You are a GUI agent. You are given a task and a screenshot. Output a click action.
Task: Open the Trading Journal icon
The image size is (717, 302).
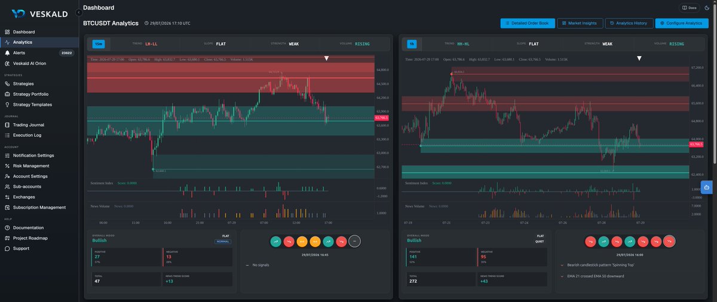coord(7,125)
